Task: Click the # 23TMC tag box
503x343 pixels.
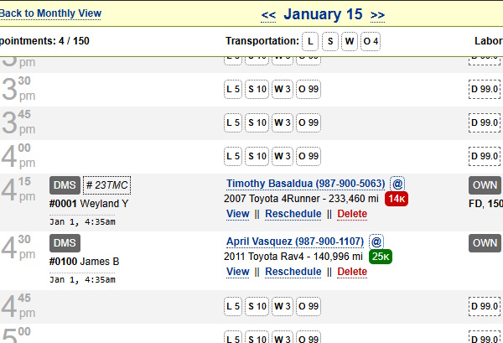Action: [106, 185]
